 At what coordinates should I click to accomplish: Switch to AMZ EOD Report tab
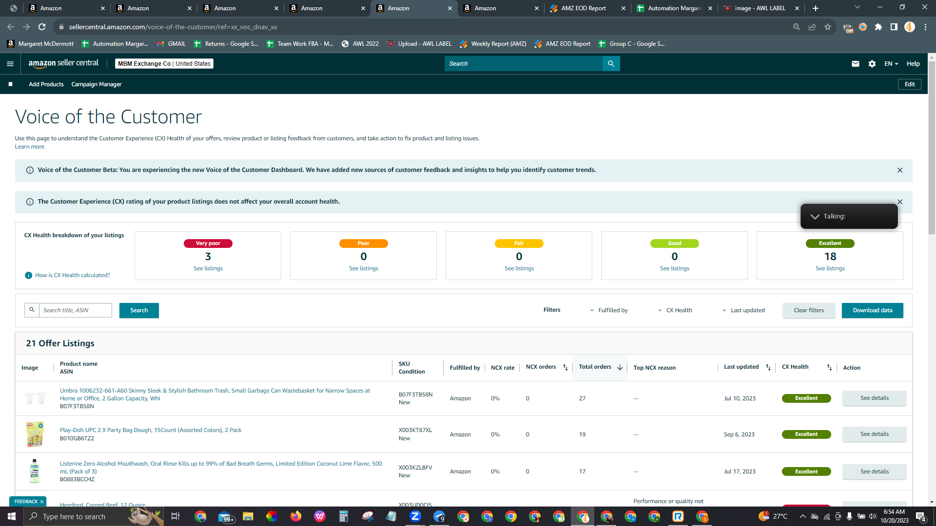587,8
